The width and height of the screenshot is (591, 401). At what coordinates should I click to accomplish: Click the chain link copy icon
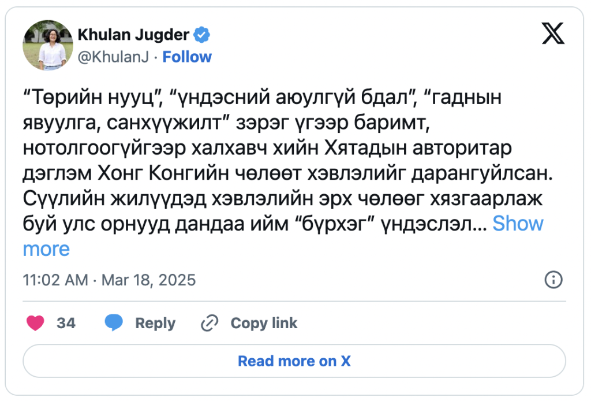[x=209, y=323]
